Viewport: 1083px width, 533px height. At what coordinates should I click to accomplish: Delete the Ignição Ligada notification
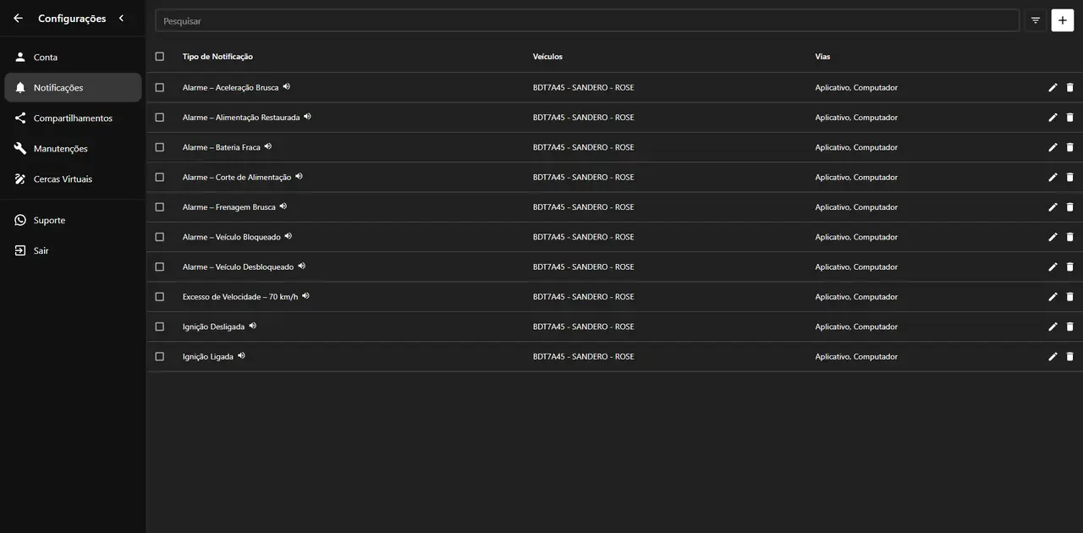1069,357
